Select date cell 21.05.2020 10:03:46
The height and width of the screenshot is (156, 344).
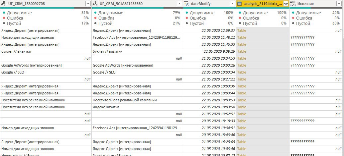[x=209, y=149]
